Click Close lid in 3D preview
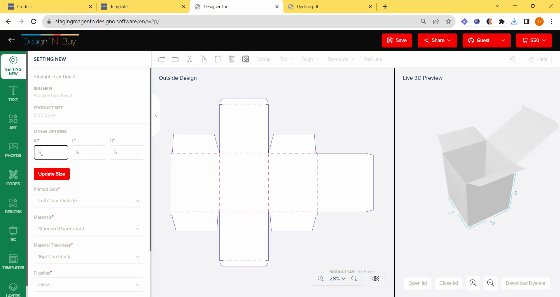Viewport: 560px width, 297px height. (448, 283)
